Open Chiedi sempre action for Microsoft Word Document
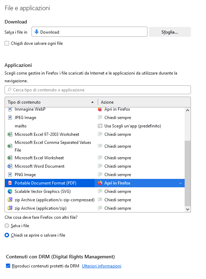This screenshot has width=206, height=279. click(x=118, y=166)
